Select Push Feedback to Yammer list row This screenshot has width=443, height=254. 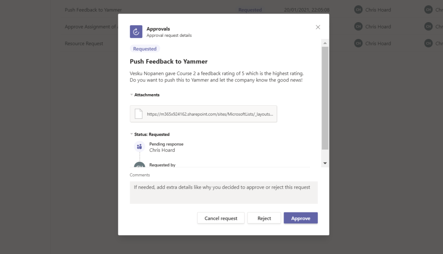(93, 10)
